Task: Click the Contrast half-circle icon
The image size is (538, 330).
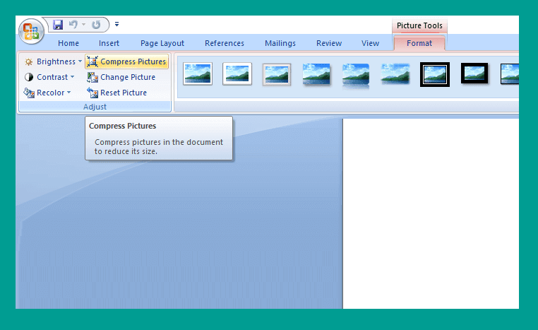Action: (x=29, y=77)
